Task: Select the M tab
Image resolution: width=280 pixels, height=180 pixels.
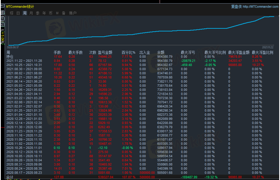Action: [x=57, y=13]
